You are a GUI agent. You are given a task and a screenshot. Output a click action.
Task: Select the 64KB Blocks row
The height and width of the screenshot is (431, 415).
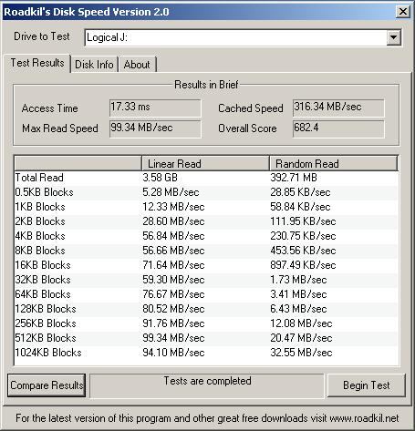pyautogui.click(x=206, y=294)
